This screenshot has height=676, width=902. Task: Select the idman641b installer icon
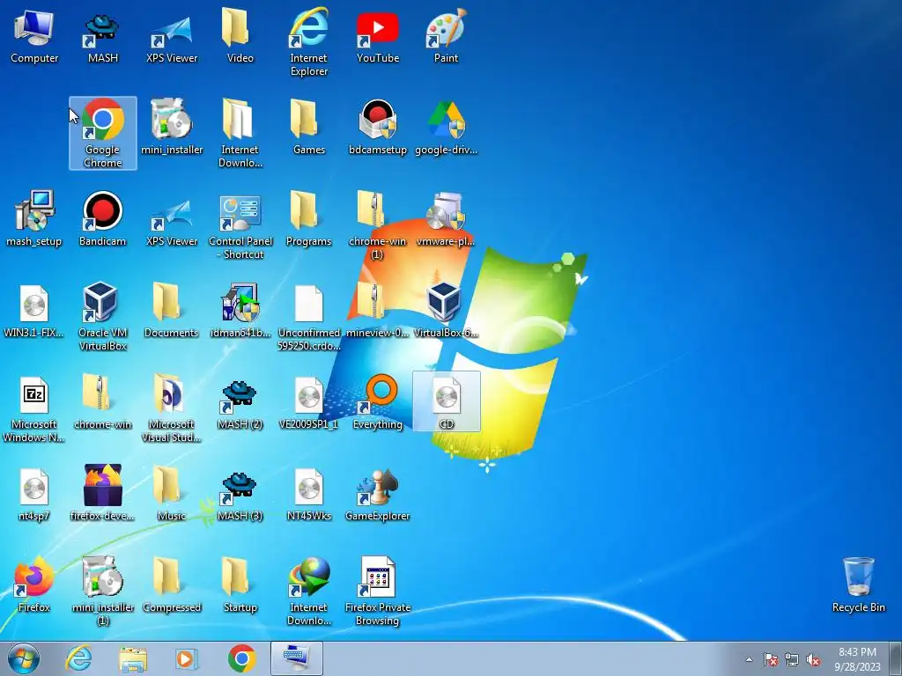pyautogui.click(x=240, y=311)
